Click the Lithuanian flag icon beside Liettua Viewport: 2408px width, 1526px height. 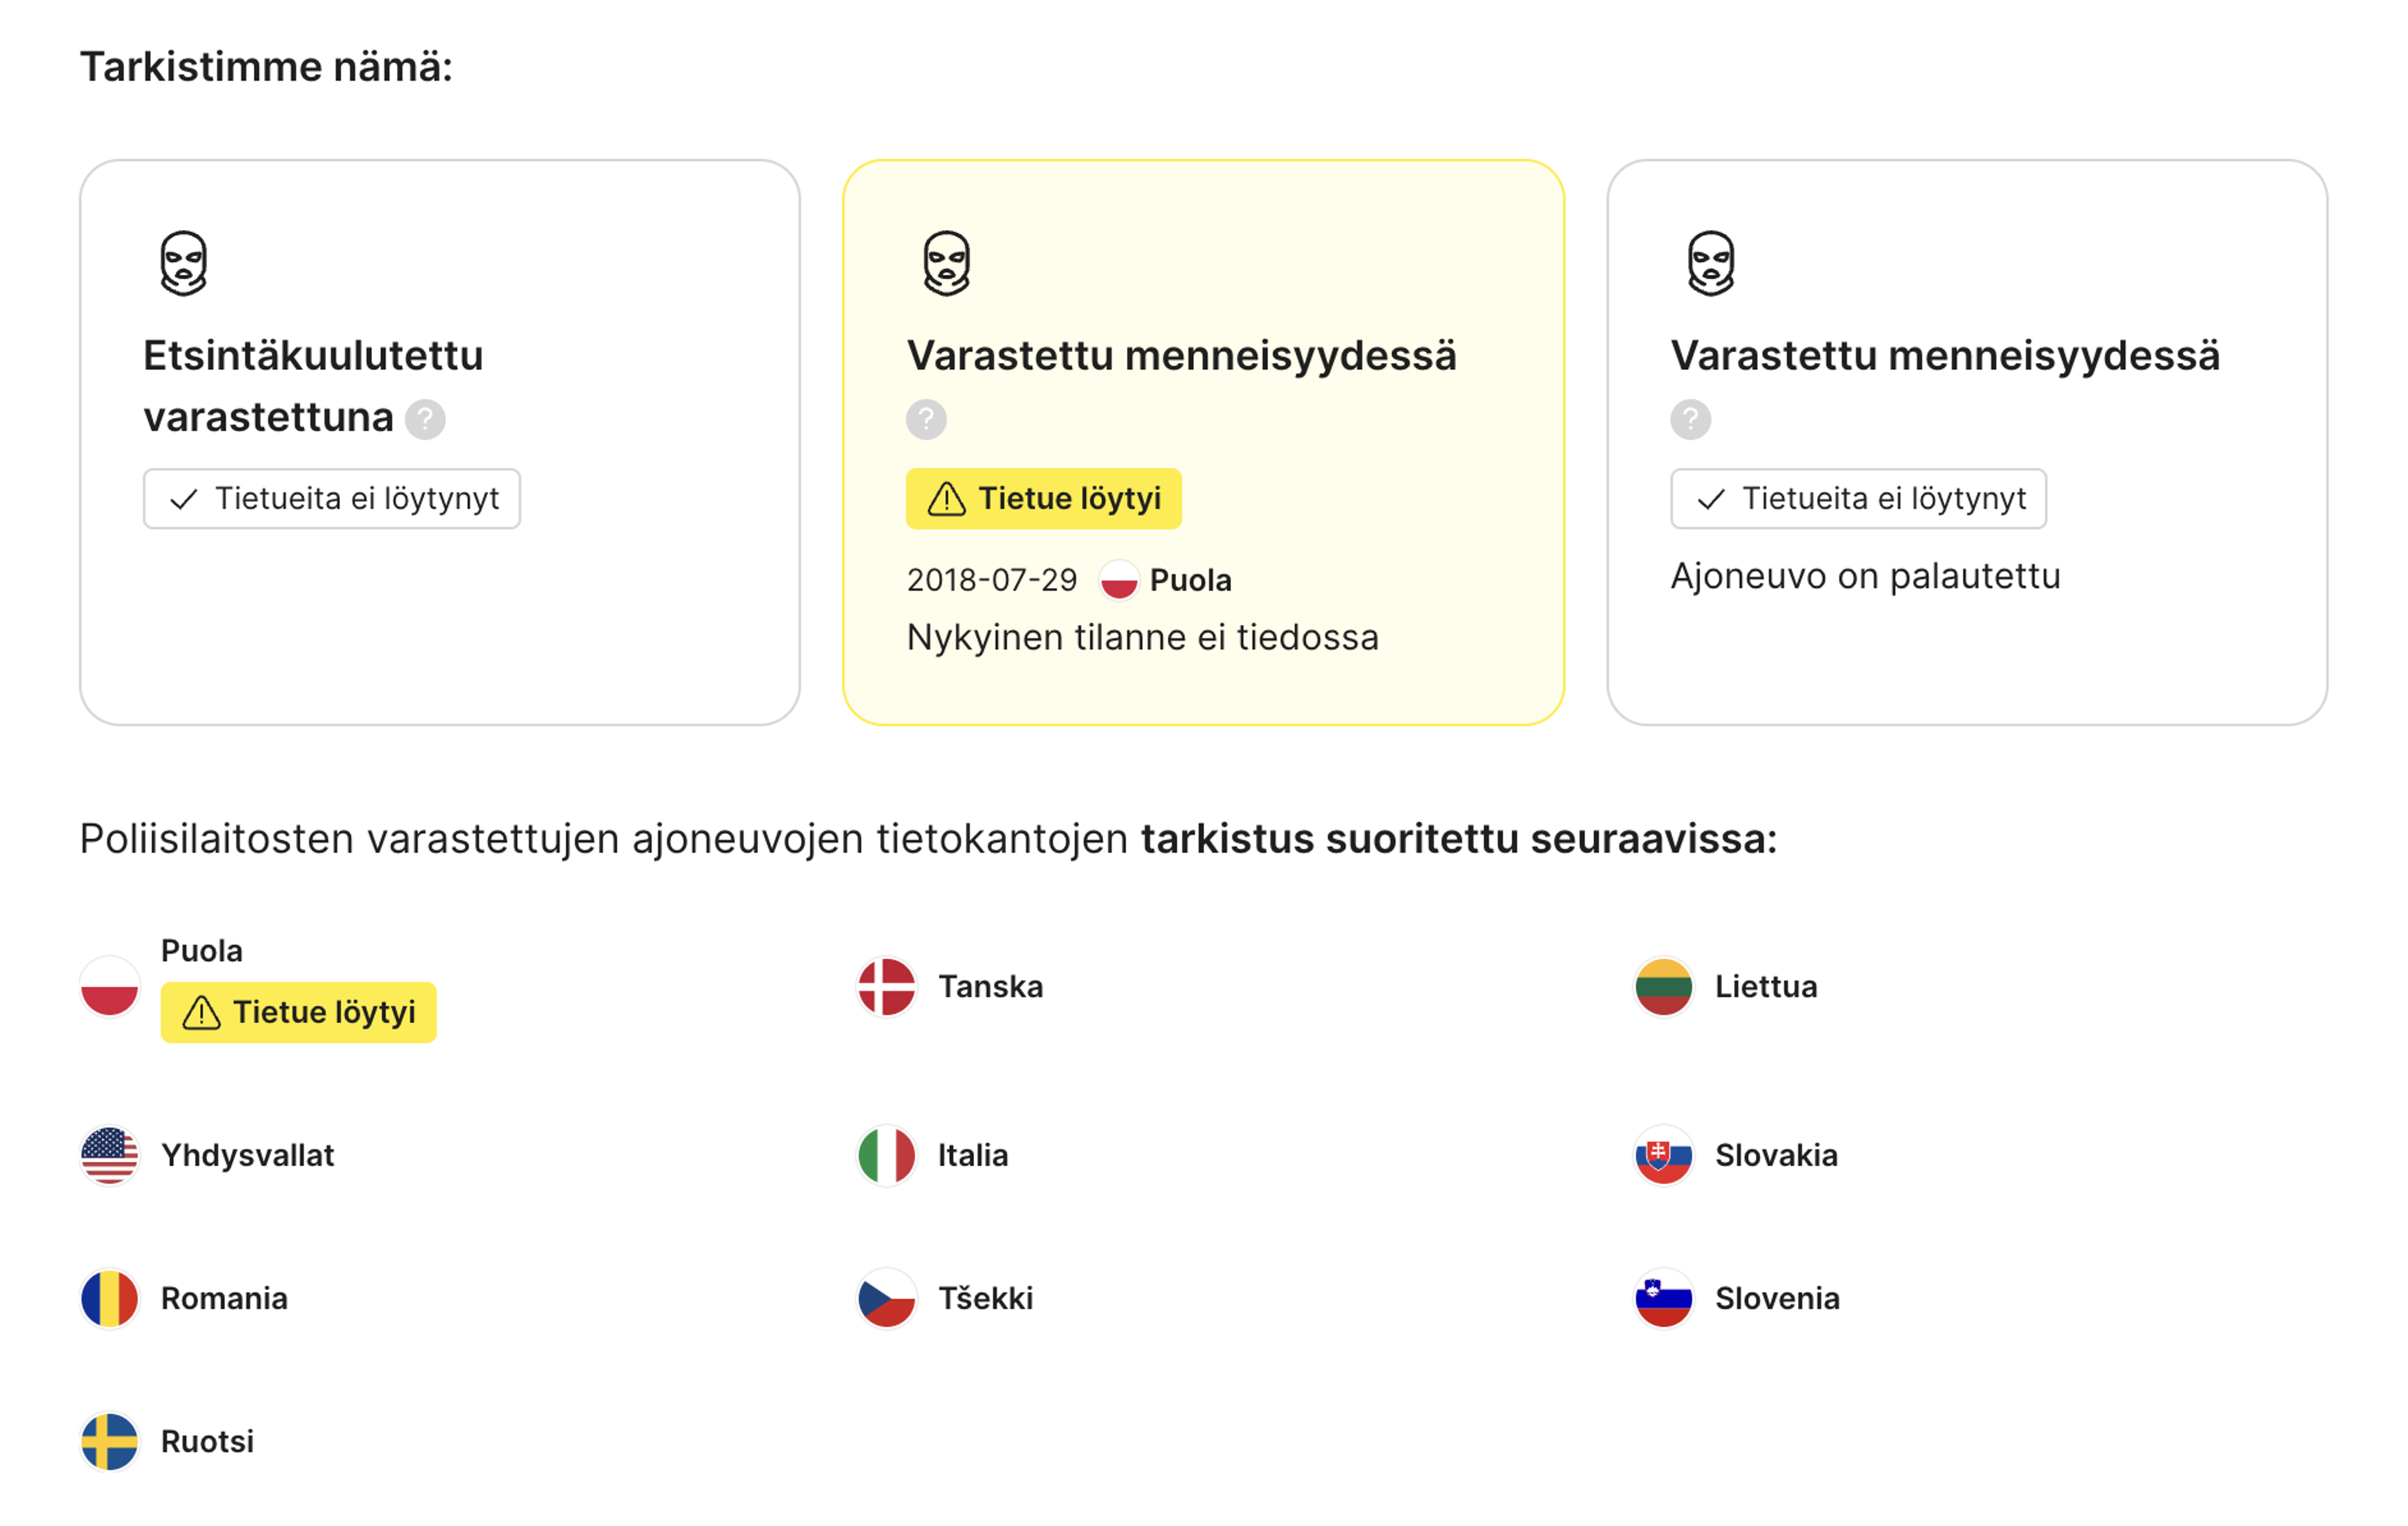coord(1664,987)
